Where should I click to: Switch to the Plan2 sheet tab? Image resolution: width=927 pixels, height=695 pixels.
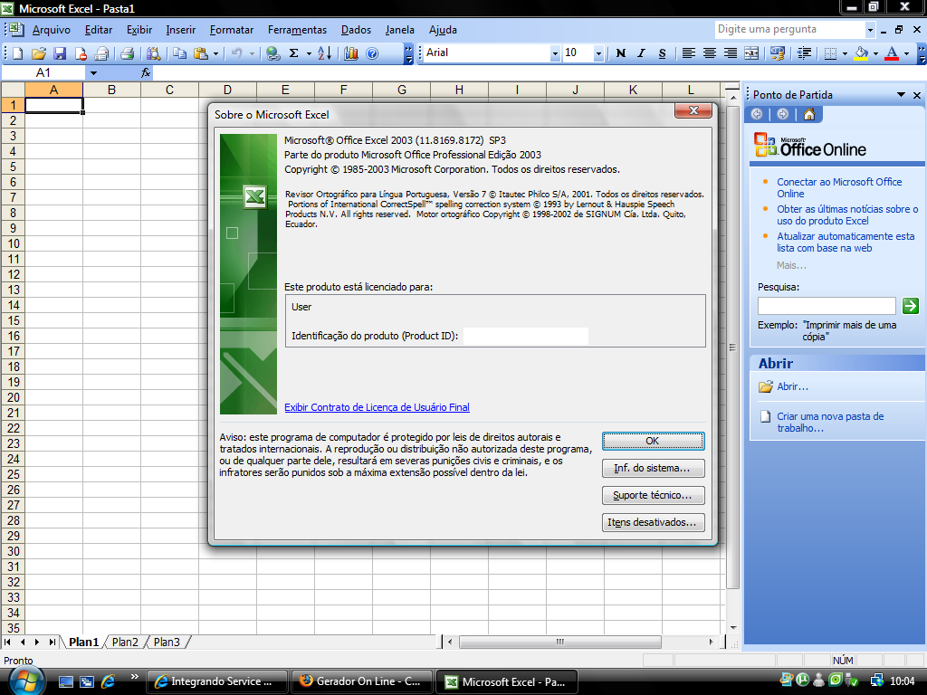(124, 642)
